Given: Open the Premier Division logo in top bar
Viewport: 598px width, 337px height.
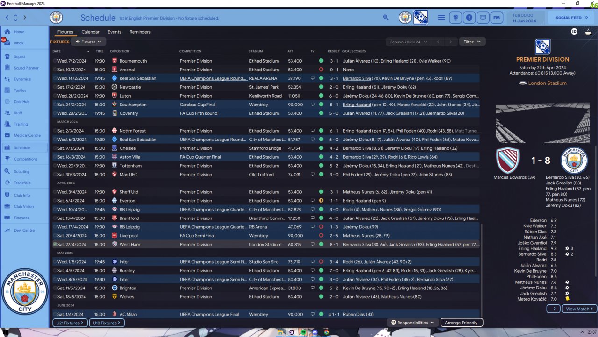Looking at the screenshot, I should click(420, 18).
